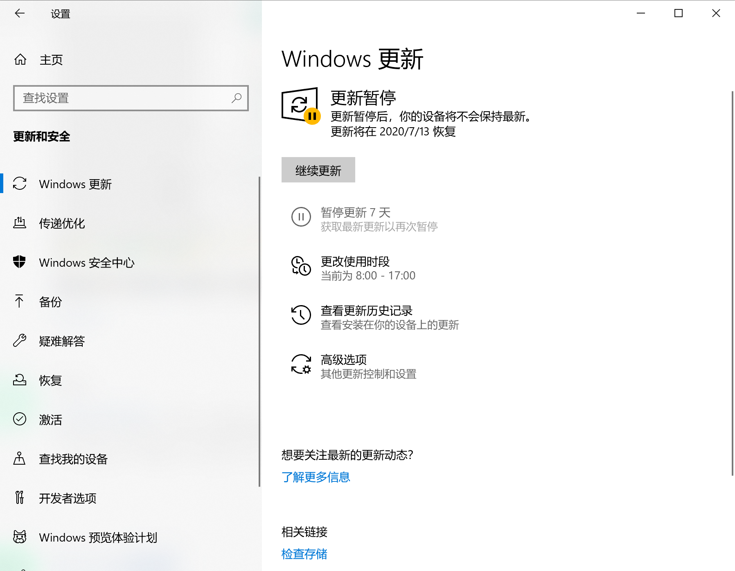Image resolution: width=735 pixels, height=571 pixels.
Task: Click the 疑难解答 wrench icon
Action: tap(20, 340)
